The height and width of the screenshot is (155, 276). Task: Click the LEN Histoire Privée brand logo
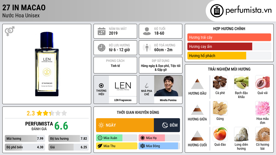[123, 86]
